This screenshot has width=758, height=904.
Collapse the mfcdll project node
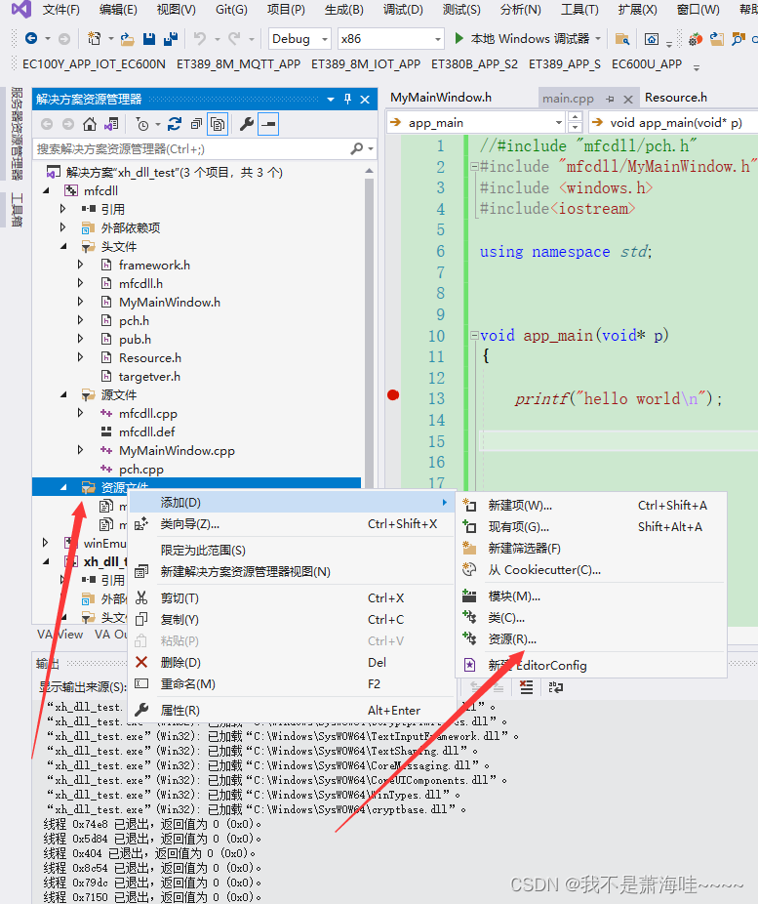[x=47, y=190]
